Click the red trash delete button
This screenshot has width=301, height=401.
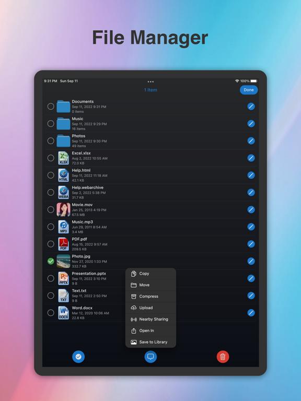tap(223, 357)
